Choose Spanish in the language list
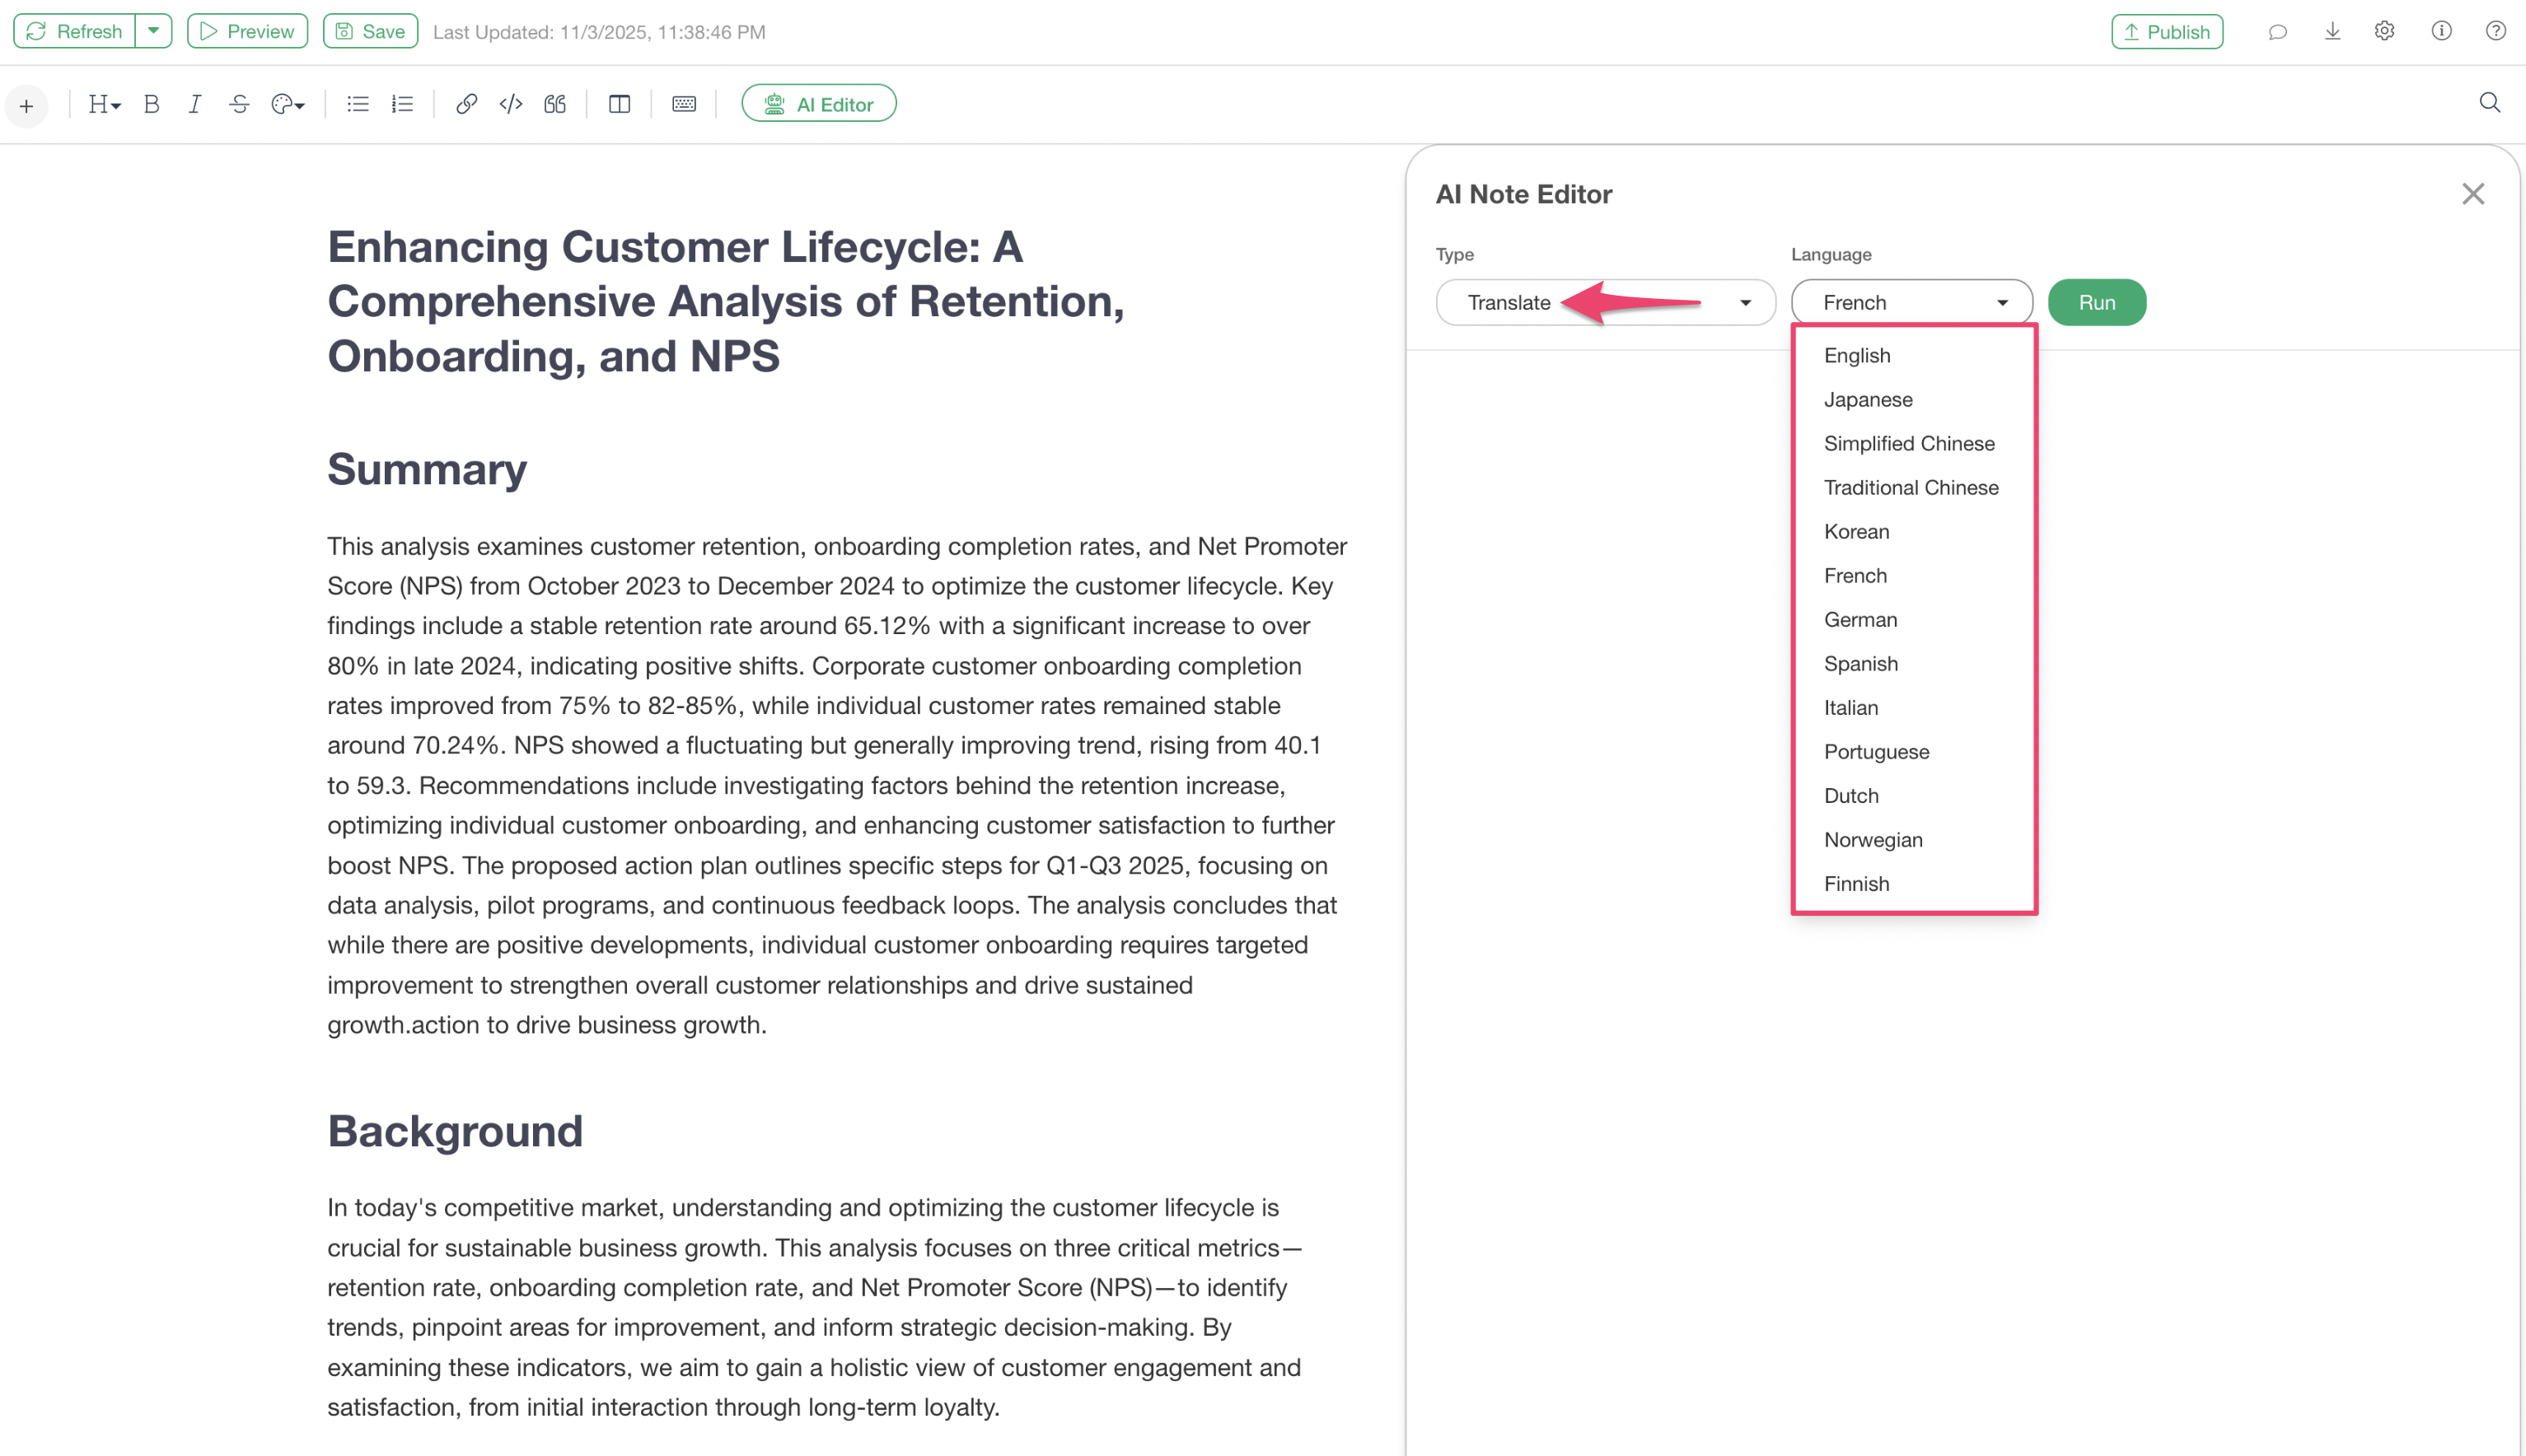This screenshot has width=2526, height=1456. tap(1859, 663)
